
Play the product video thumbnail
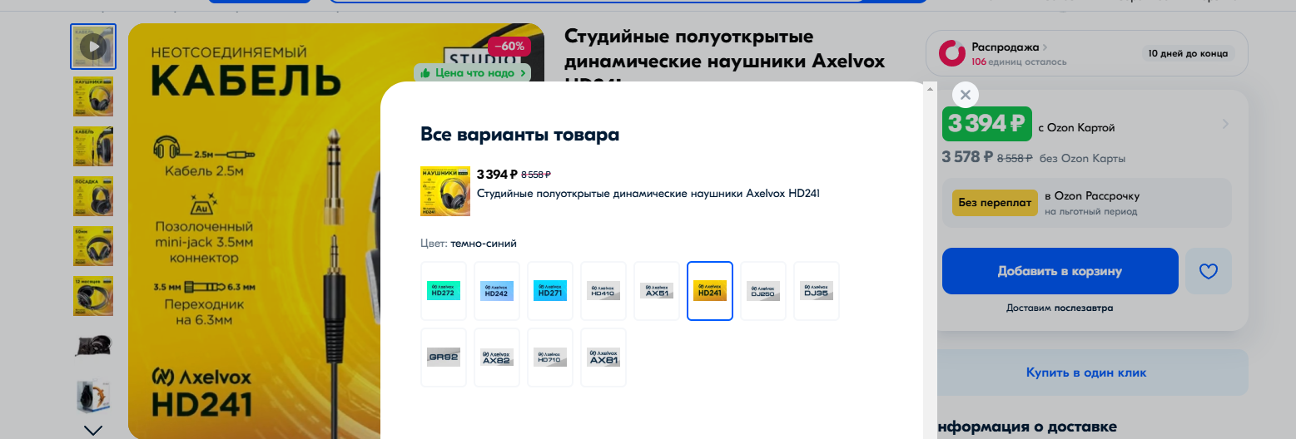[x=93, y=47]
